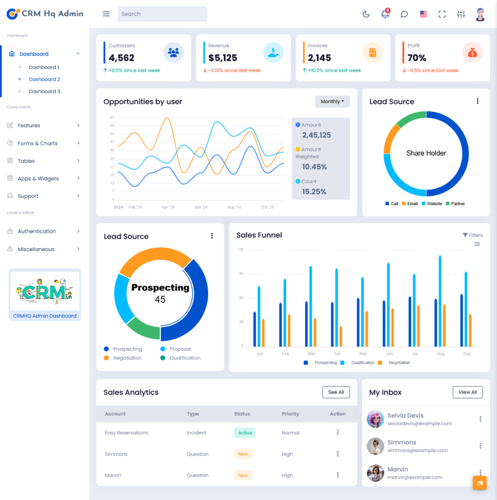The height and width of the screenshot is (500, 497).
Task: Open Filters on the Sales Funnel chart
Action: point(473,235)
